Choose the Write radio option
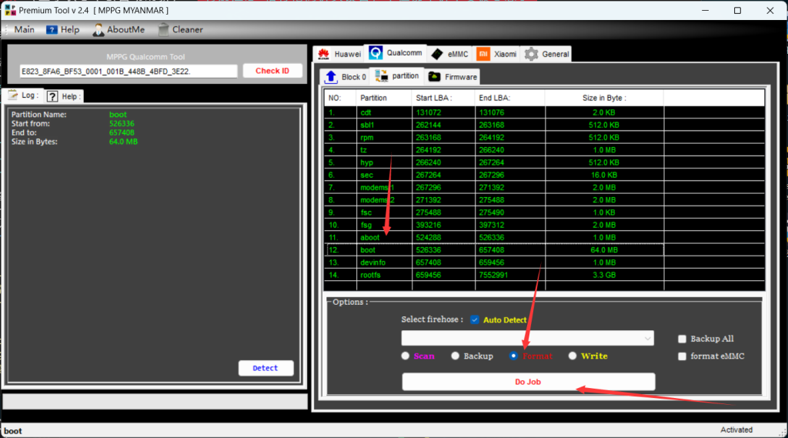Screen dimensions: 788x438 pos(573,356)
